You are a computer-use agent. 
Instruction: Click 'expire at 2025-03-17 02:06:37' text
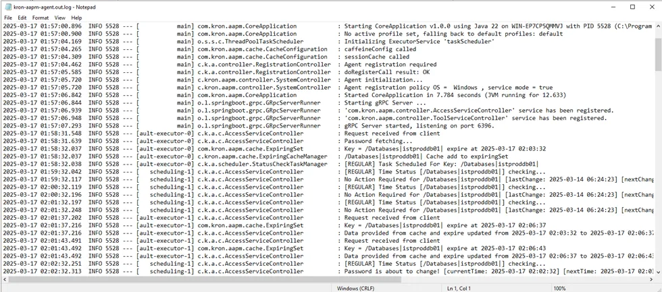(x=496, y=225)
